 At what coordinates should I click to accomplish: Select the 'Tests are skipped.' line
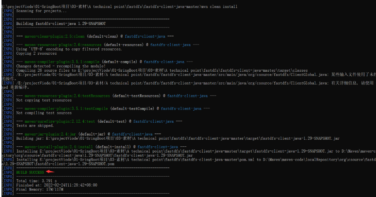(x=35, y=126)
